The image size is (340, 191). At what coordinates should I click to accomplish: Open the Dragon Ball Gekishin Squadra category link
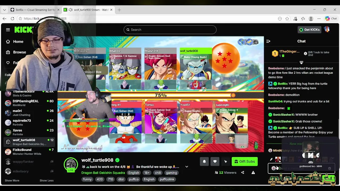[x=103, y=173]
